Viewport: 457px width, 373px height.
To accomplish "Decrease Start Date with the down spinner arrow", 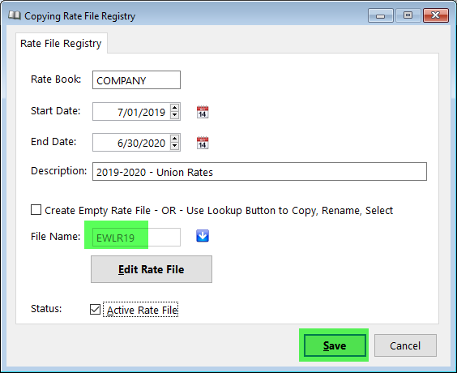I will 174,115.
